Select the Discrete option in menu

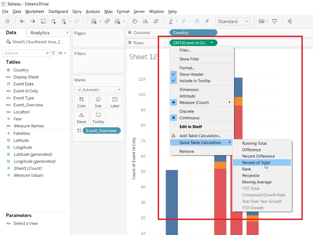[187, 111]
